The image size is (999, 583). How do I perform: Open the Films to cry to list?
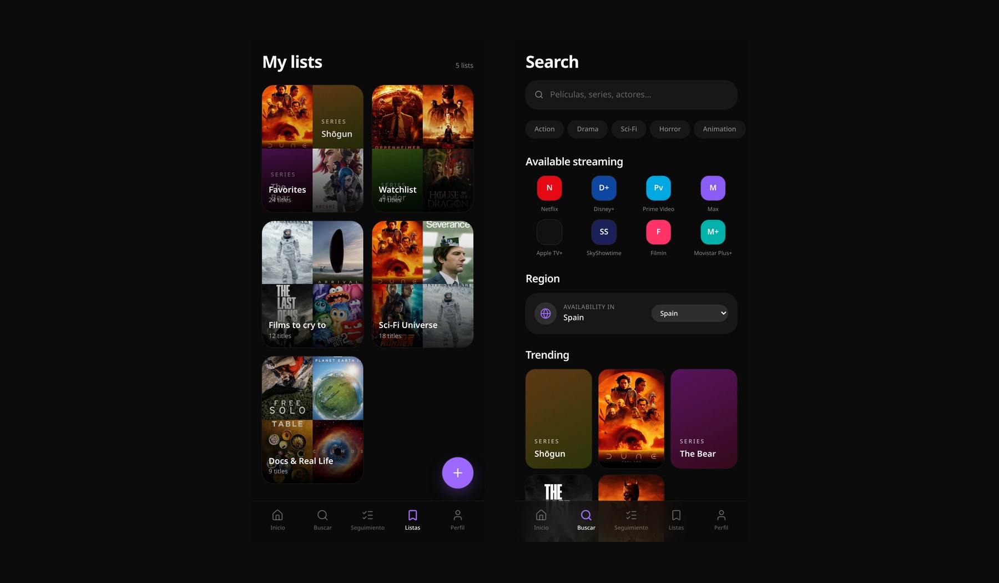coord(312,284)
